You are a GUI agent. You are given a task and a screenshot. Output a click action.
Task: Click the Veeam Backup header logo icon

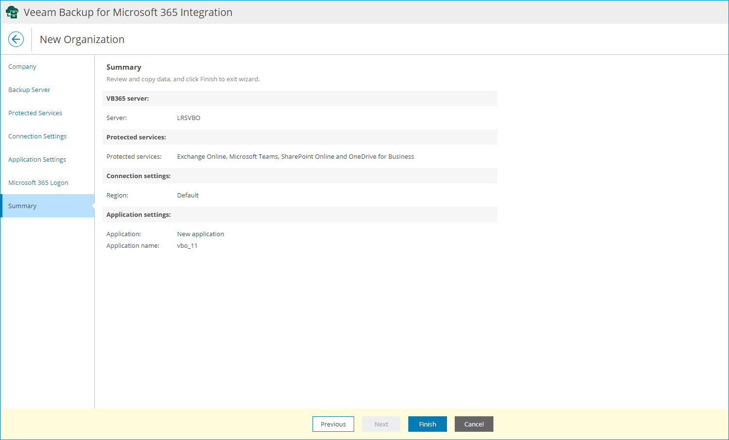12,12
